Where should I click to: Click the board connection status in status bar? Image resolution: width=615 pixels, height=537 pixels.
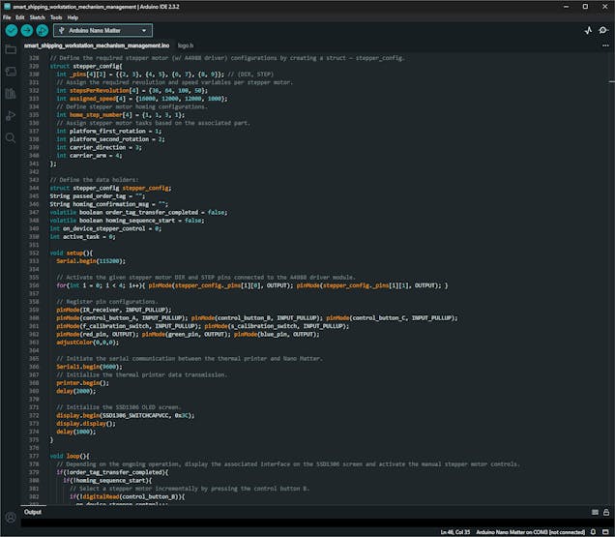pos(532,531)
